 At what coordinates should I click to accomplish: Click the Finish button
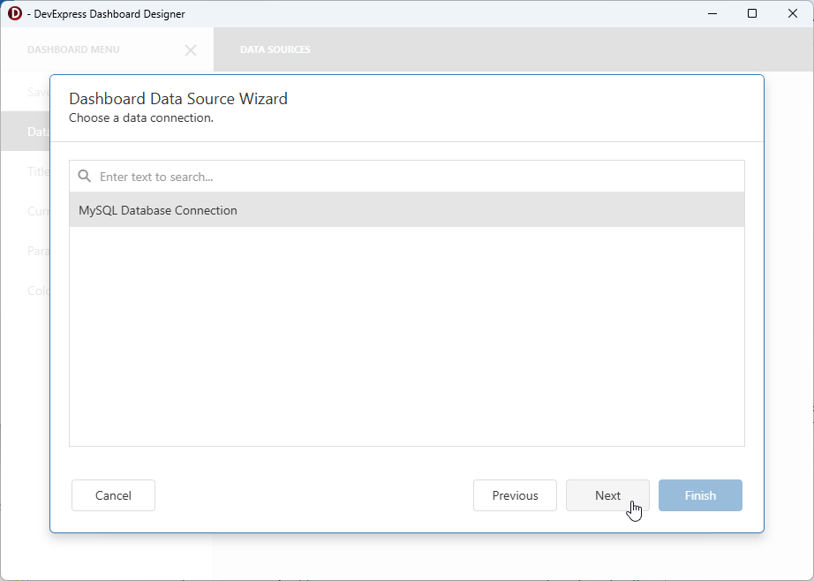click(x=700, y=495)
